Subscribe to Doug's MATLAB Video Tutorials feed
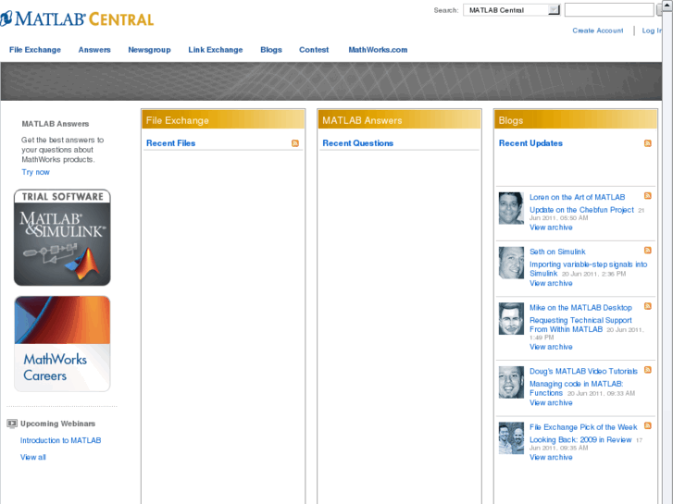Screen dimensions: 673x504 pyautogui.click(x=648, y=370)
